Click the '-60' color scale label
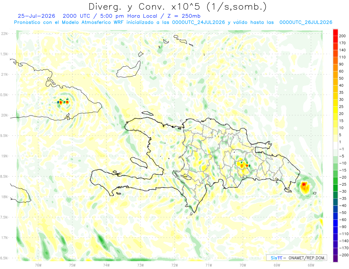The height and width of the screenshot is (269, 349). (343, 220)
